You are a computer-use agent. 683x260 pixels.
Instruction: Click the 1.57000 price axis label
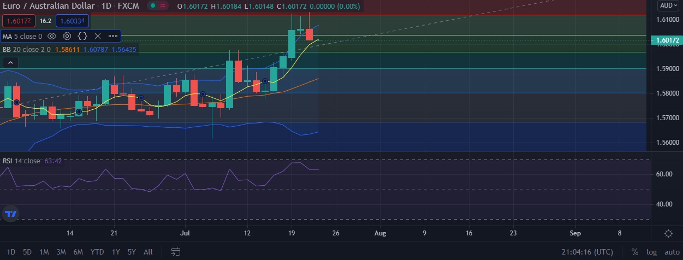[x=668, y=118]
